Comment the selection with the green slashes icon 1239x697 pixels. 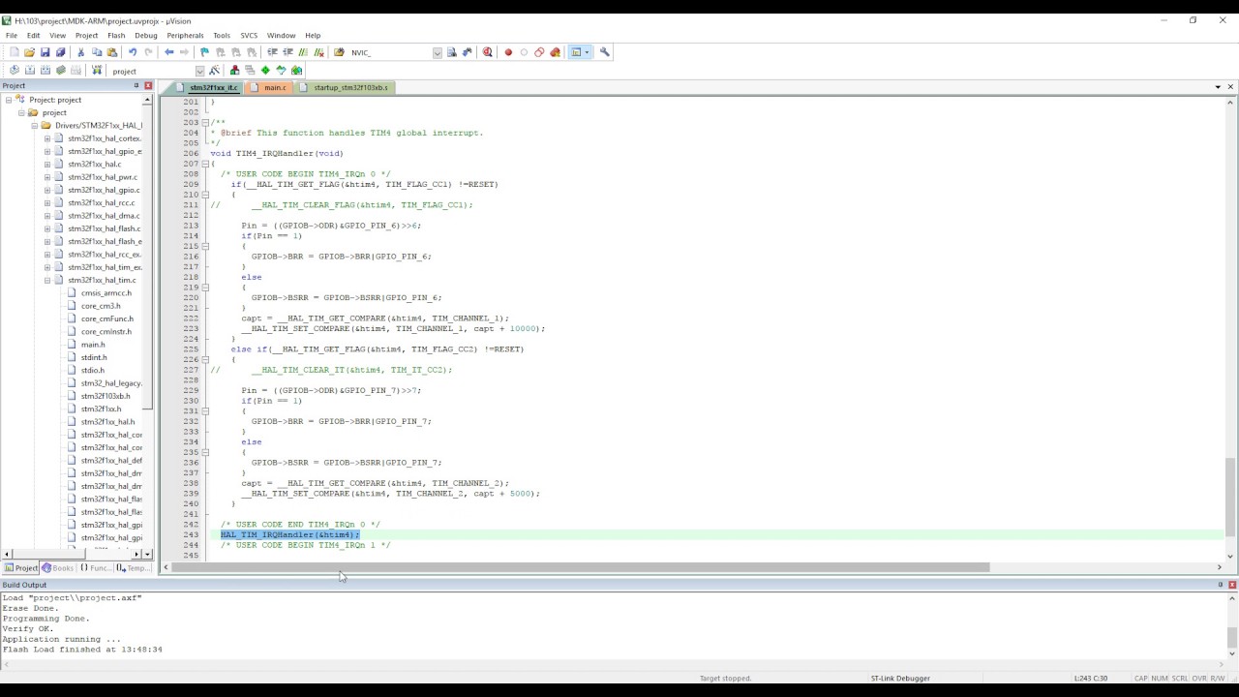[303, 52]
